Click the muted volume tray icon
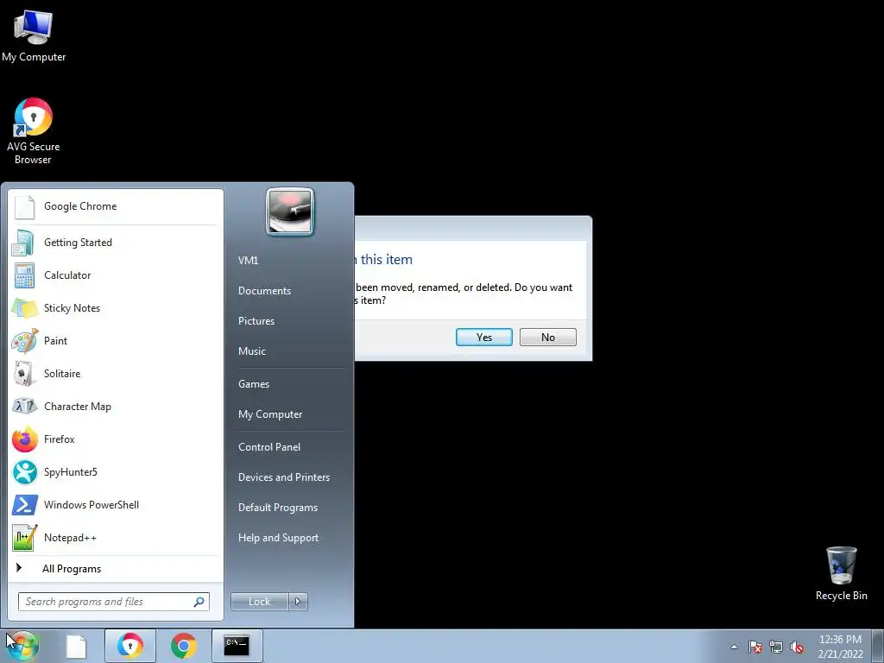 797,647
